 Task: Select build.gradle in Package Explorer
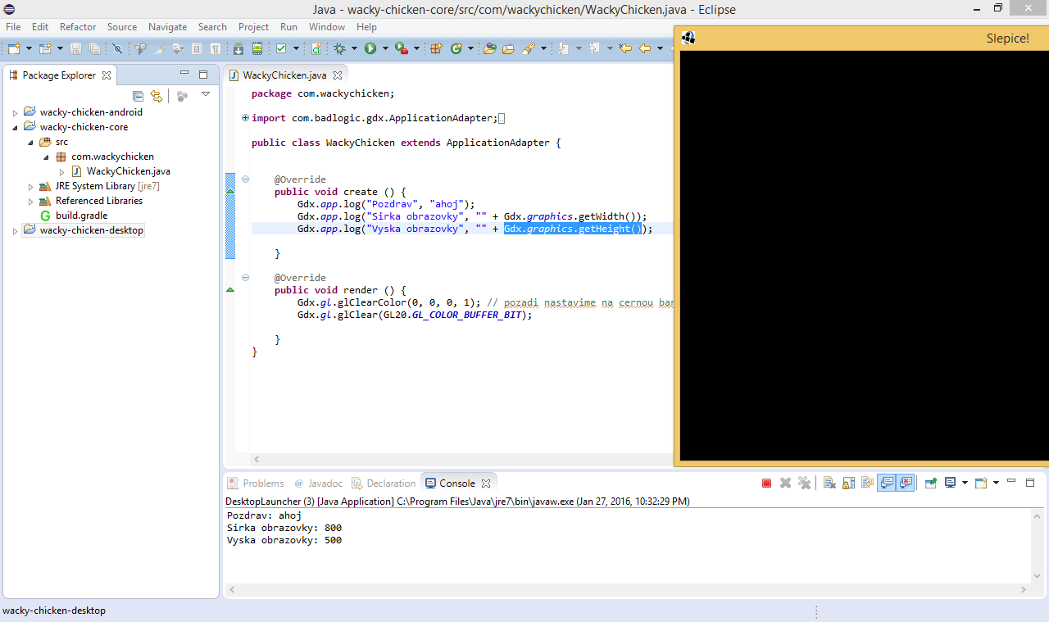79,216
